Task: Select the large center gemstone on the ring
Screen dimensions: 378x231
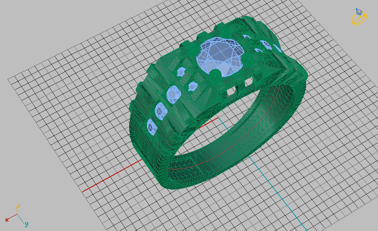Action: (219, 57)
